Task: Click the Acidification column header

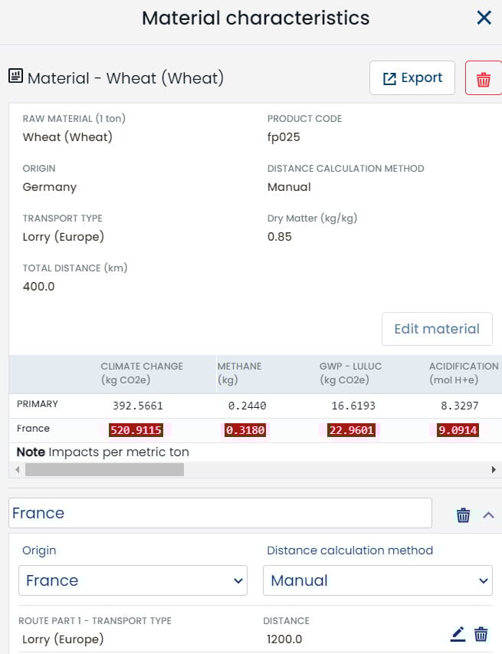Action: [463, 373]
